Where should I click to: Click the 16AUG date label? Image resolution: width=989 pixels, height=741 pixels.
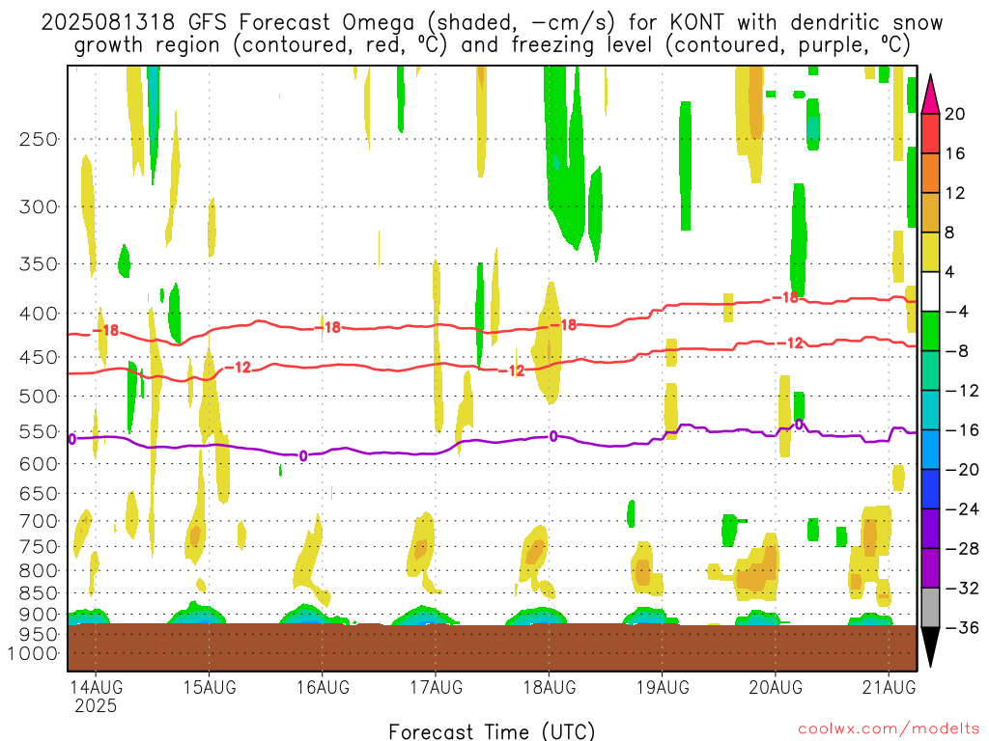tap(323, 687)
